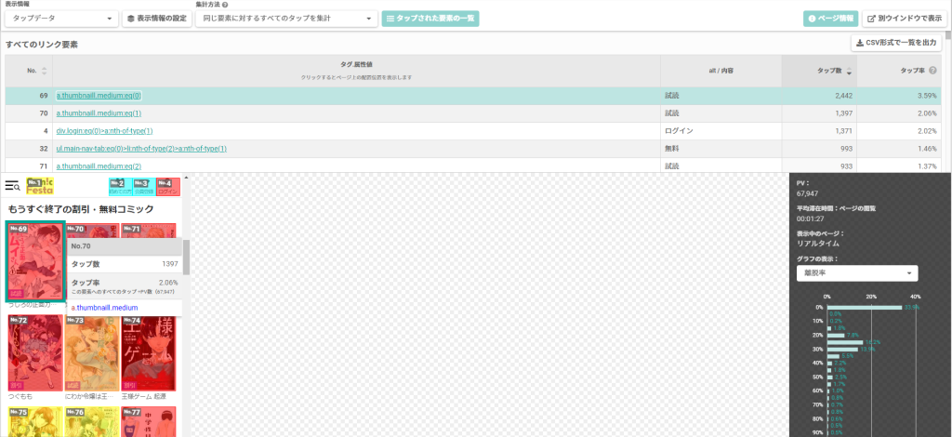Open the view with 別ウインドウで表示
952x437 pixels.
tap(904, 19)
